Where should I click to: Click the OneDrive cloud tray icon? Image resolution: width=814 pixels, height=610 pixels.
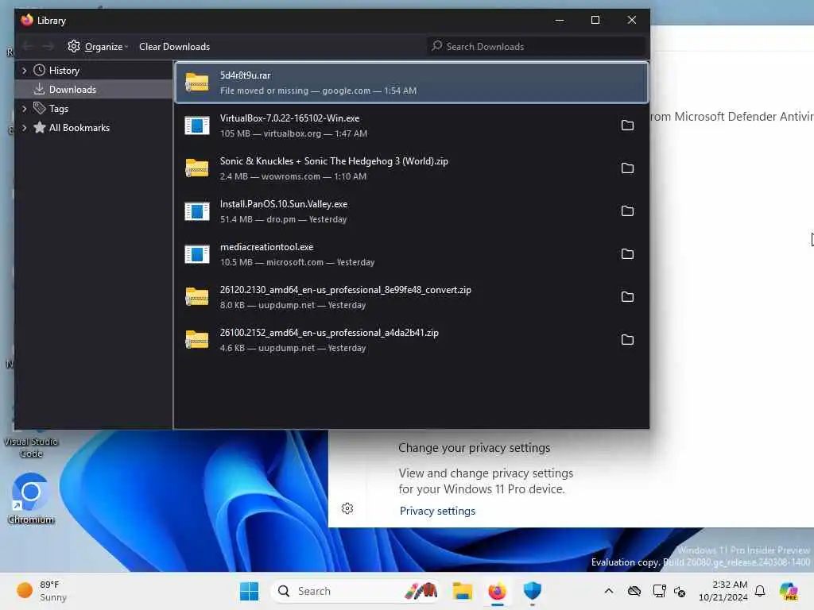point(634,591)
